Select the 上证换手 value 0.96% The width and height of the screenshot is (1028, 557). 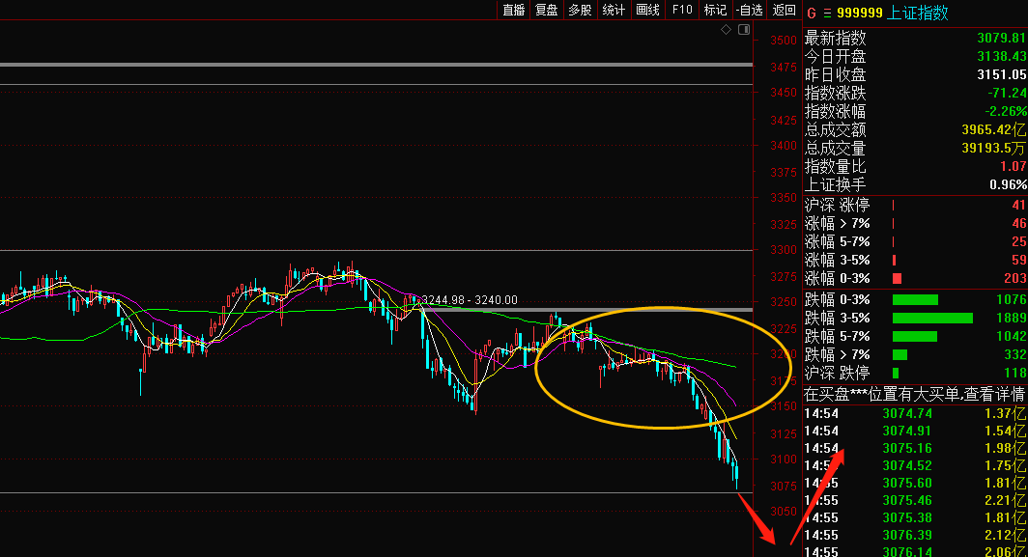point(1008,184)
